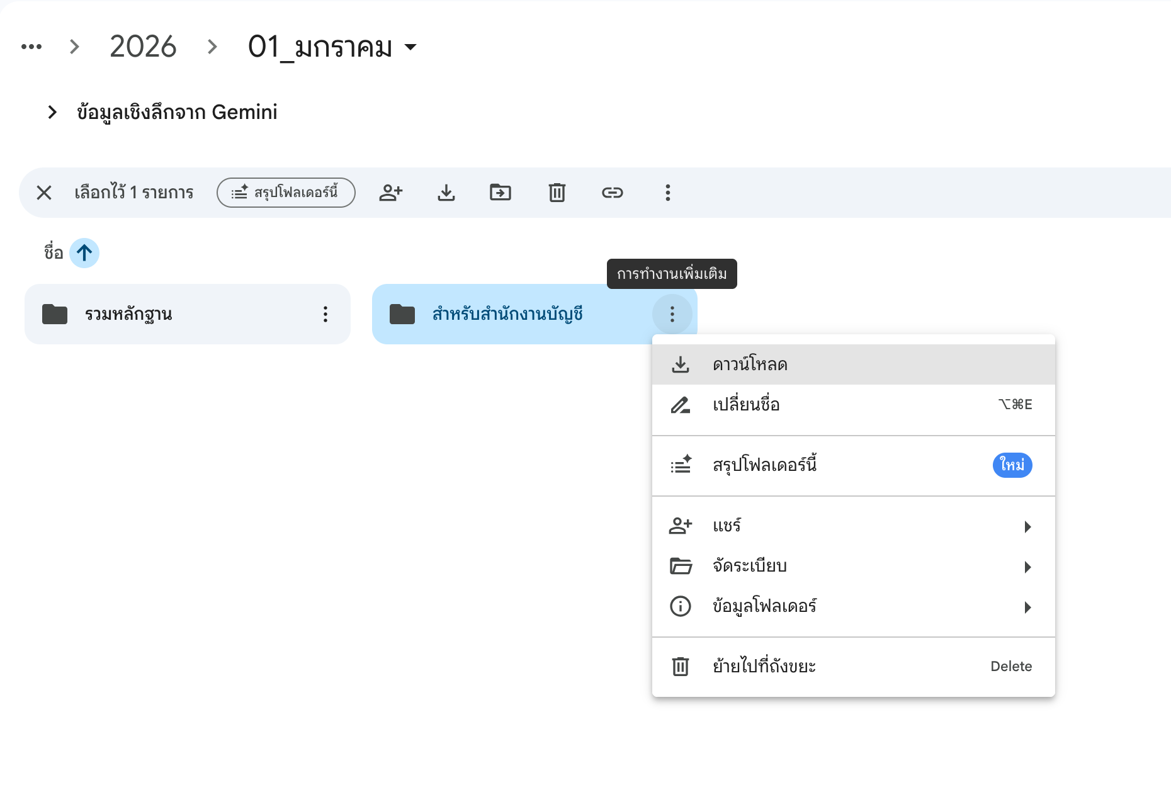
Task: Expand the ข้อมูลเชิงลึกจาก Gemini section
Action: click(52, 113)
